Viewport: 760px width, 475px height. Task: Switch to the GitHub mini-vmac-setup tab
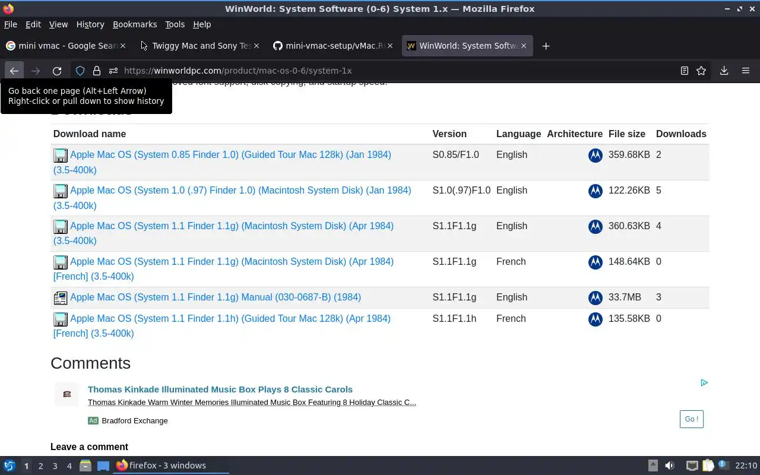332,46
